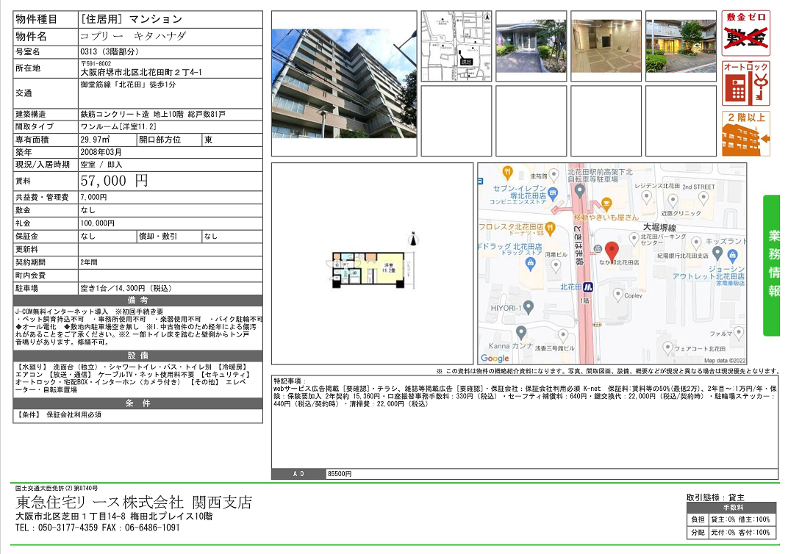Click the license number 国土交通大臣免許(2)第8740号

click(x=57, y=488)
